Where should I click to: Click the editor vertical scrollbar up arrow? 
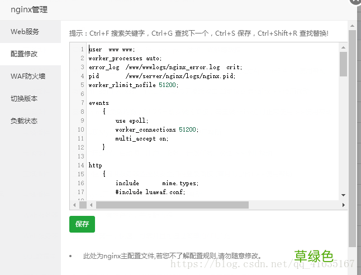(343, 47)
